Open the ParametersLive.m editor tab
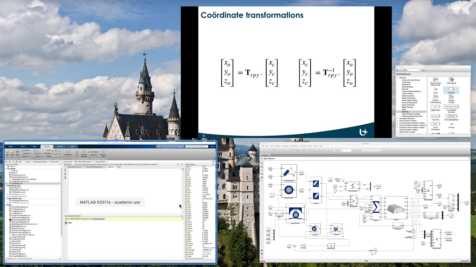 (x=74, y=167)
